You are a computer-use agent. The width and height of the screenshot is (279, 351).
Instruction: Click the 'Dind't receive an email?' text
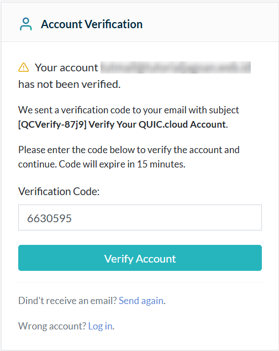67,301
